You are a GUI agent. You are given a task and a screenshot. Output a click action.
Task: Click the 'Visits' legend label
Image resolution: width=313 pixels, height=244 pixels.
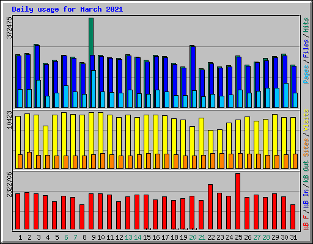306,120
